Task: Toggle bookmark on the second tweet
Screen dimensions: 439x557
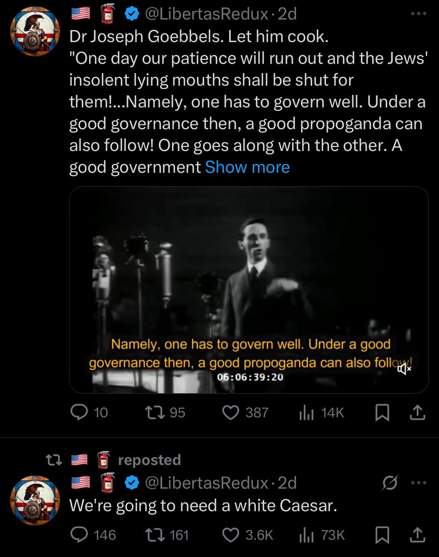Action: pyautogui.click(x=383, y=535)
